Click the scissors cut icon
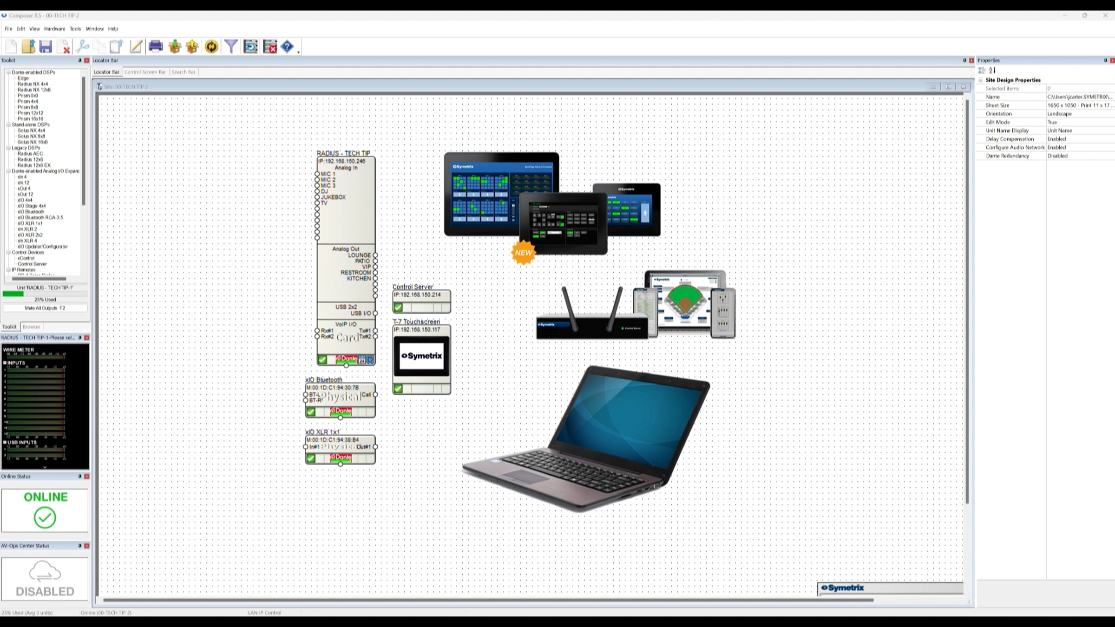Screen dimensions: 1115x627 pos(83,46)
